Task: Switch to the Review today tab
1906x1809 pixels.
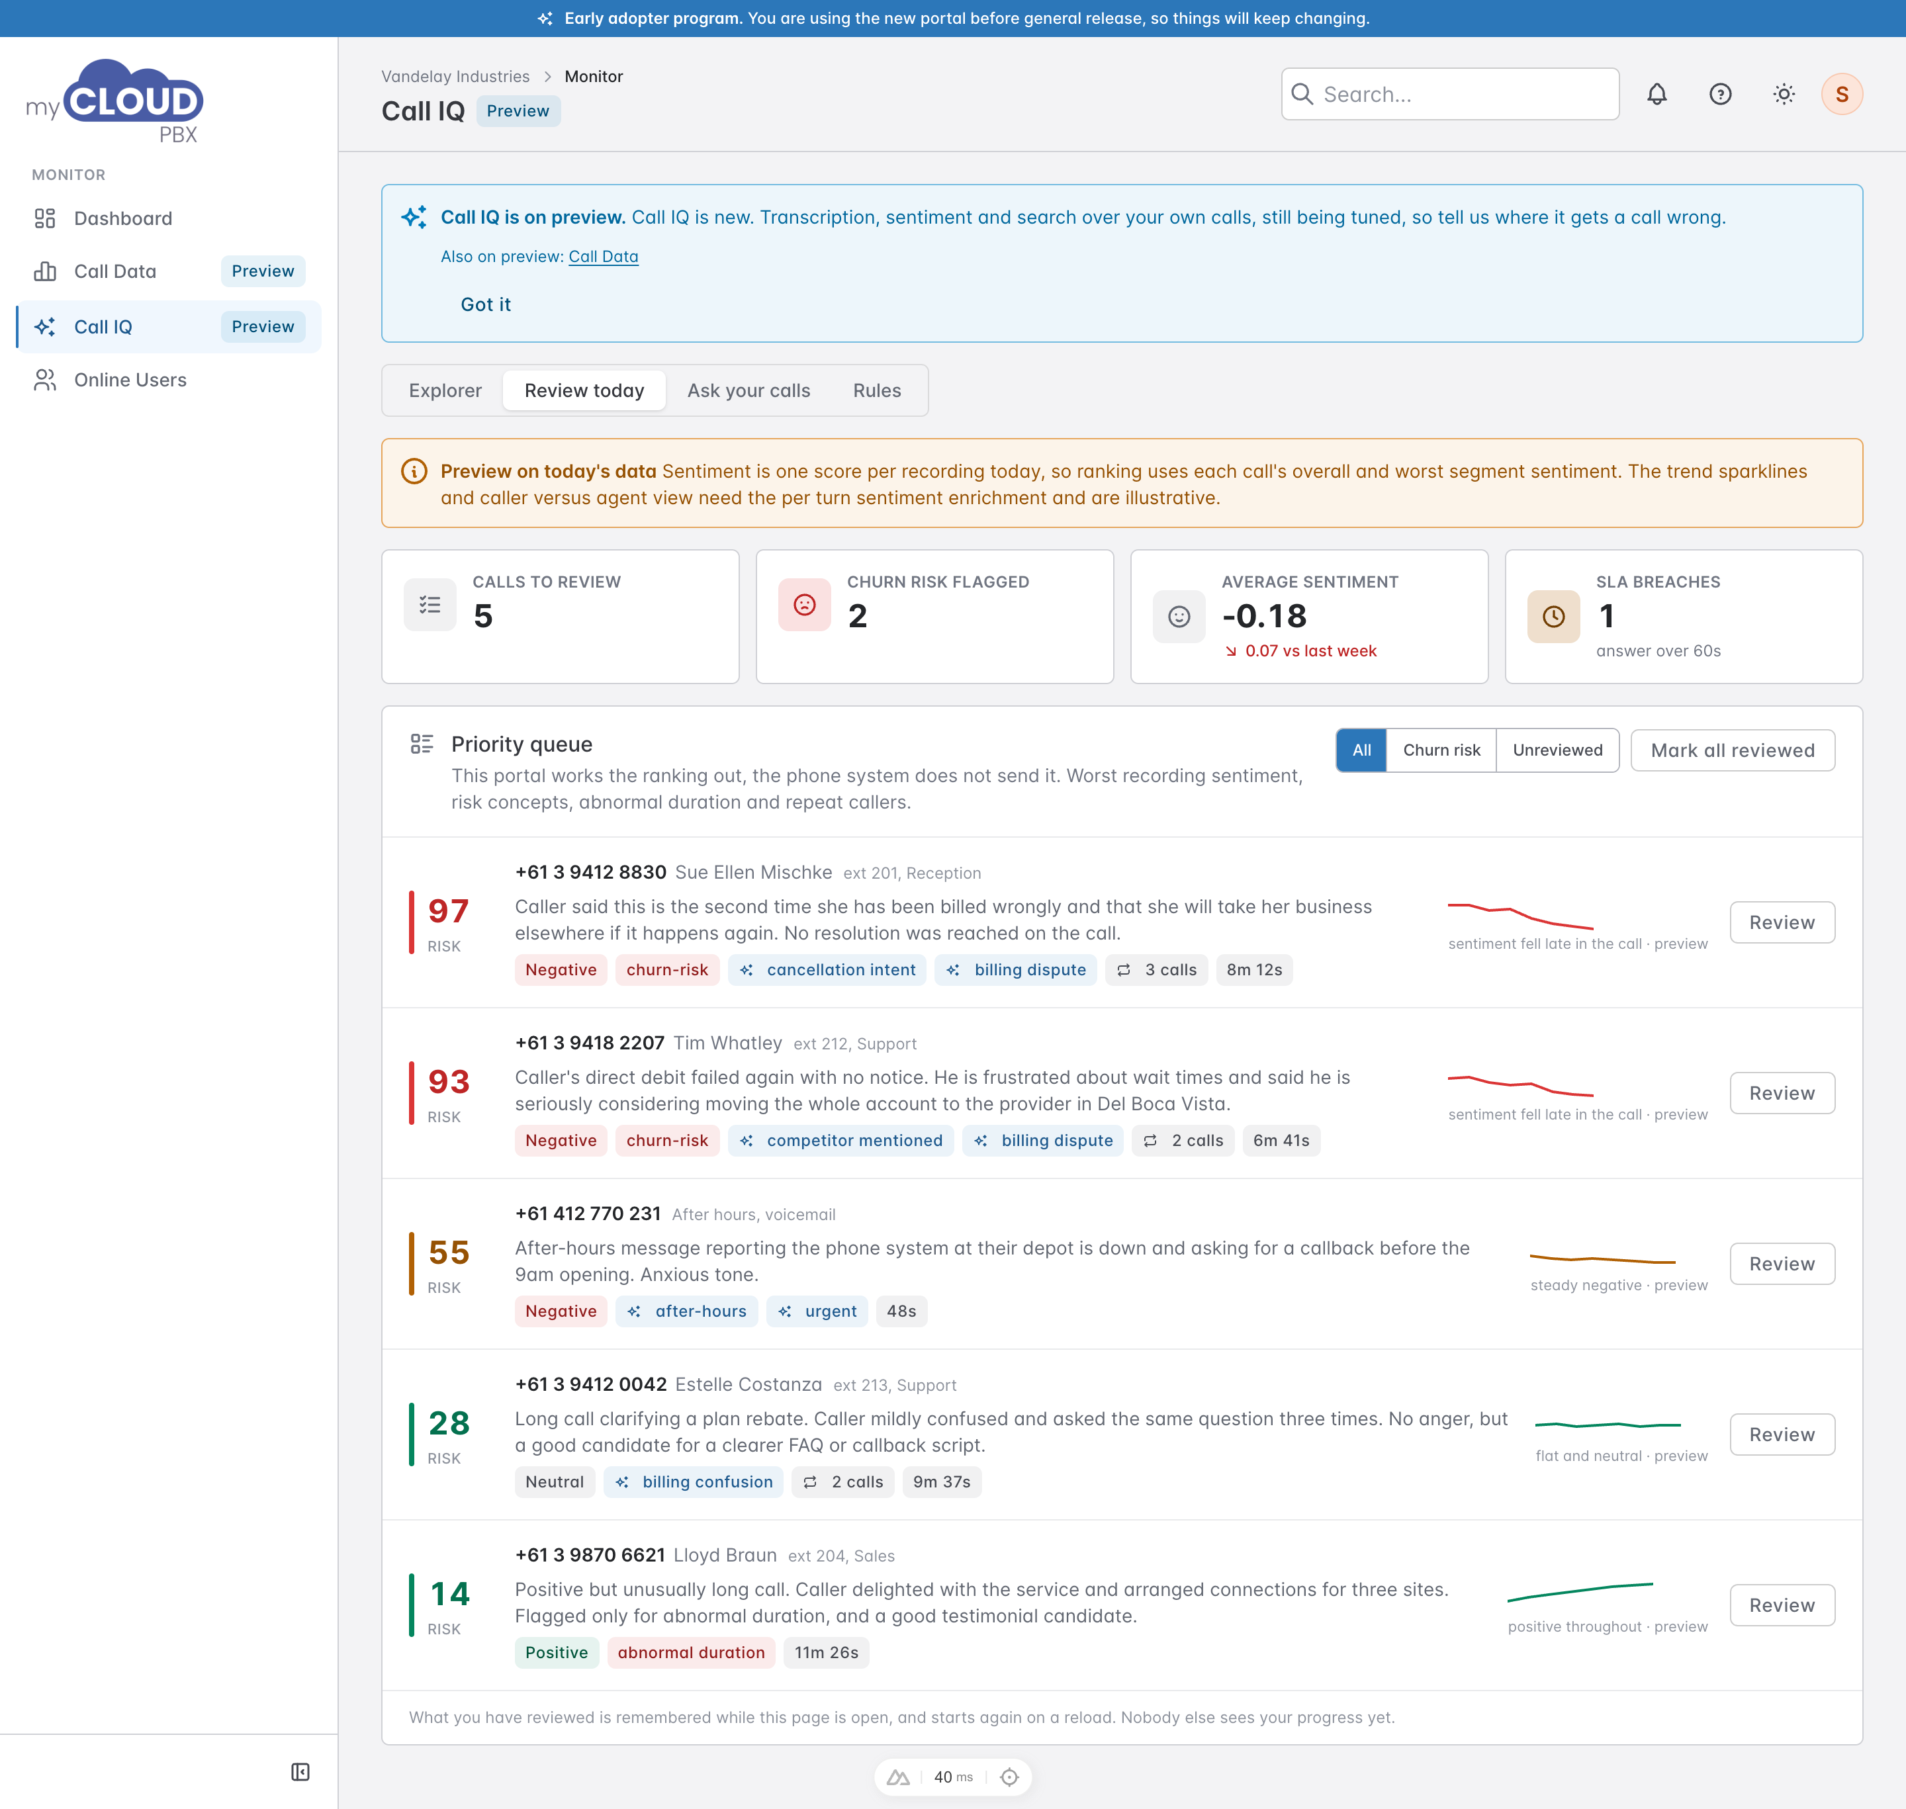Action: tap(584, 390)
